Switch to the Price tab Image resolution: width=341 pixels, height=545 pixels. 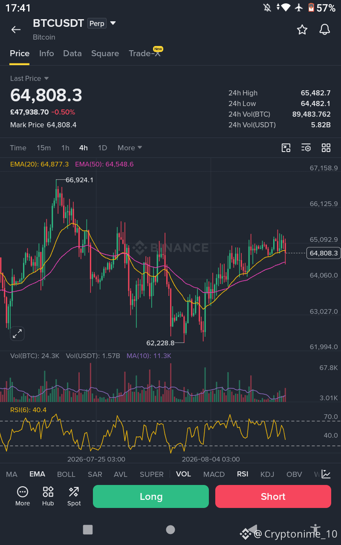pos(20,54)
